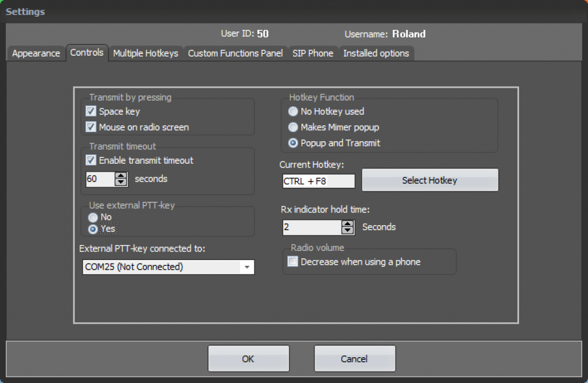Open the Multiple Hotkeys tab
The width and height of the screenshot is (588, 383).
point(145,53)
